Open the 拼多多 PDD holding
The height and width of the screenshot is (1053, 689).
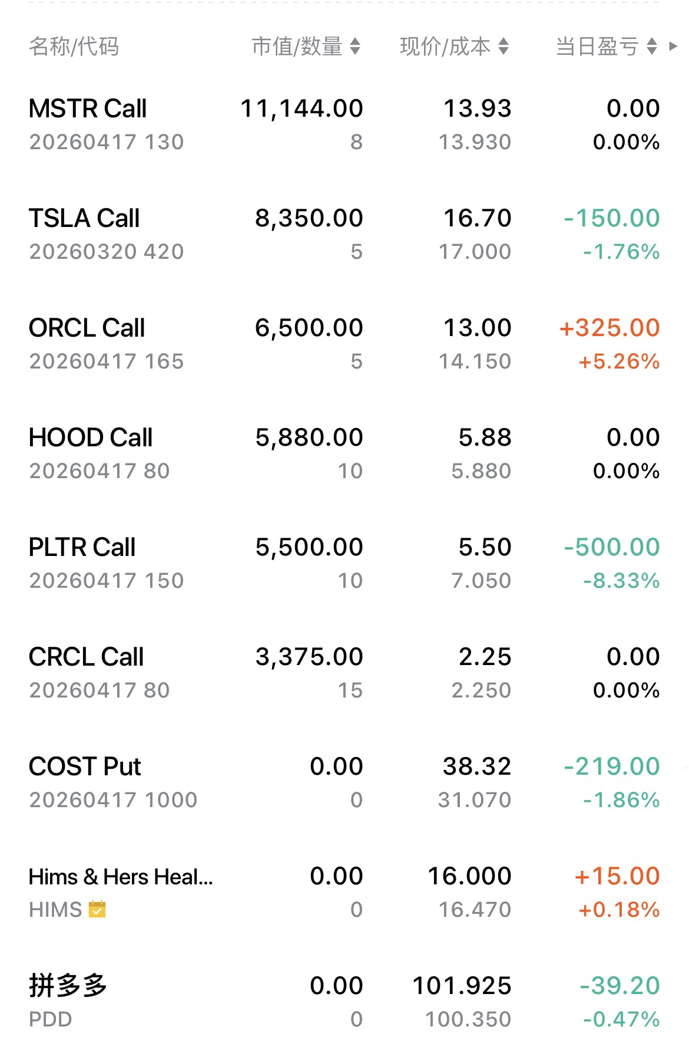point(68,986)
